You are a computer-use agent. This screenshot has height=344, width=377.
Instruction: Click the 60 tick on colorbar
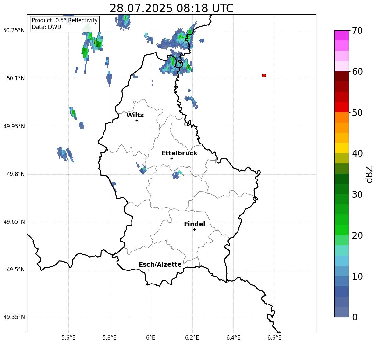357,72
